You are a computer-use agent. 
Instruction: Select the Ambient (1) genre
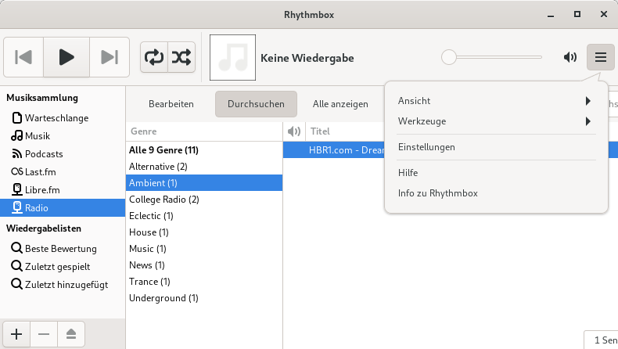pos(204,183)
